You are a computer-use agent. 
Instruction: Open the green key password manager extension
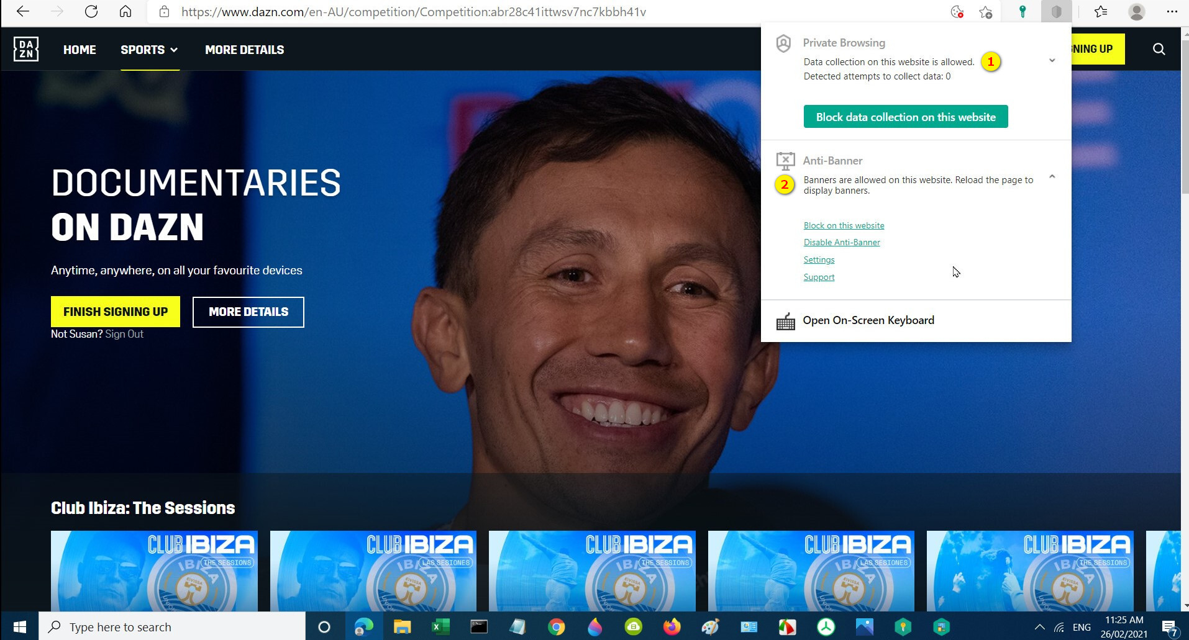(x=1022, y=12)
